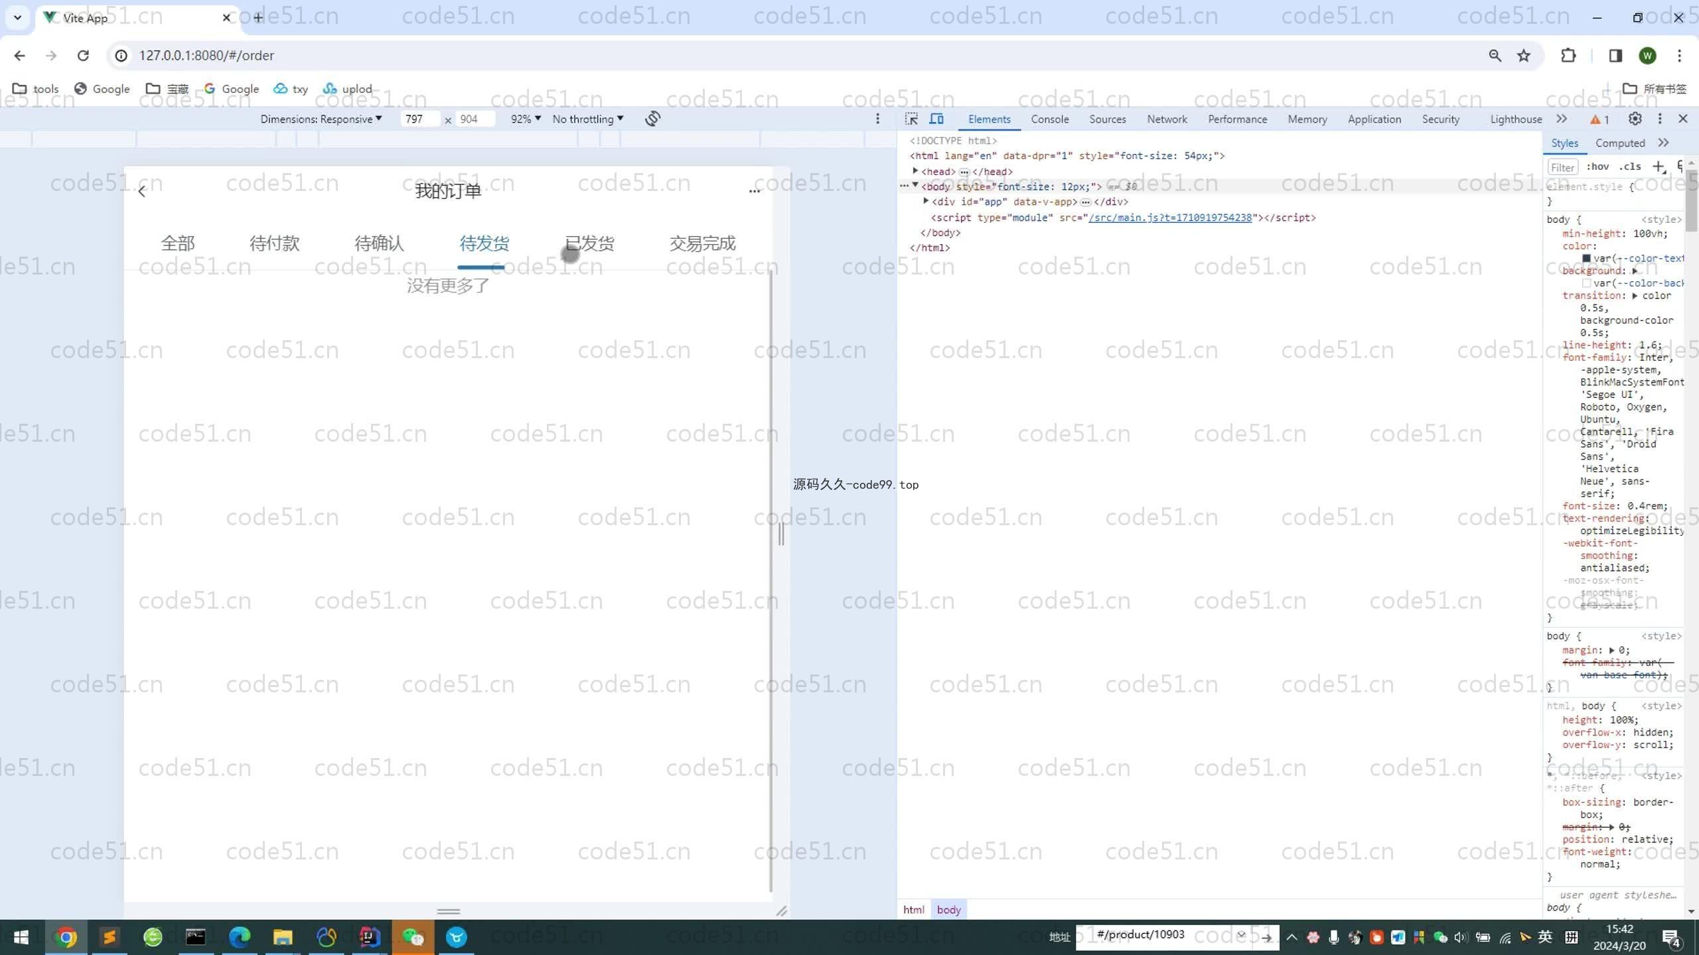This screenshot has width=1699, height=955.
Task: Select the 待确认 order tab
Action: tap(379, 243)
